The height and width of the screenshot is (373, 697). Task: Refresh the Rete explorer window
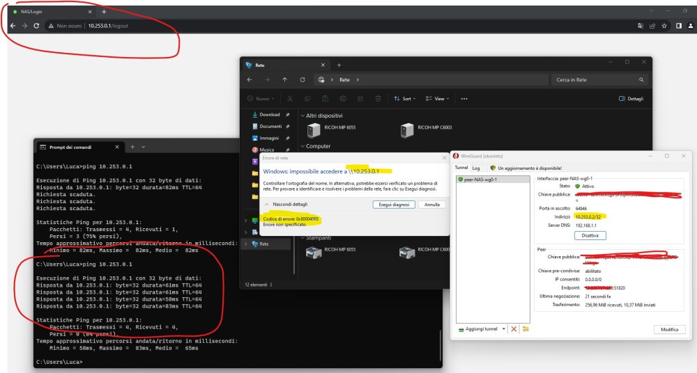tap(302, 80)
